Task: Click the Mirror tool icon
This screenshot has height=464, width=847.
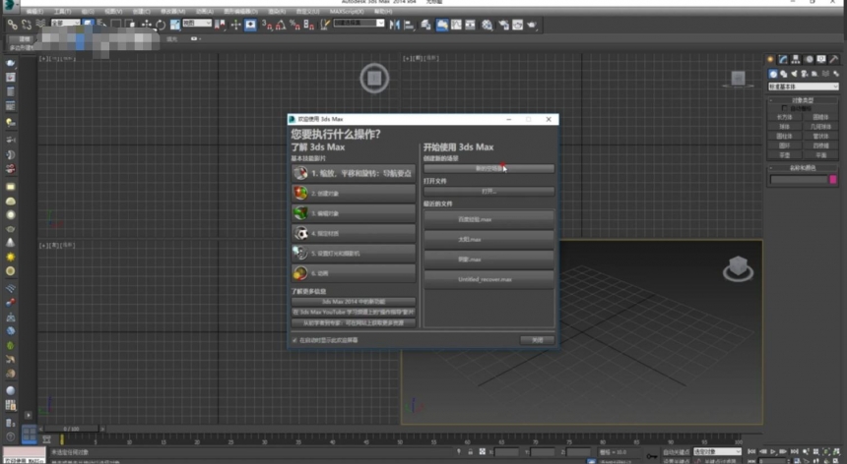Action: tap(394, 25)
